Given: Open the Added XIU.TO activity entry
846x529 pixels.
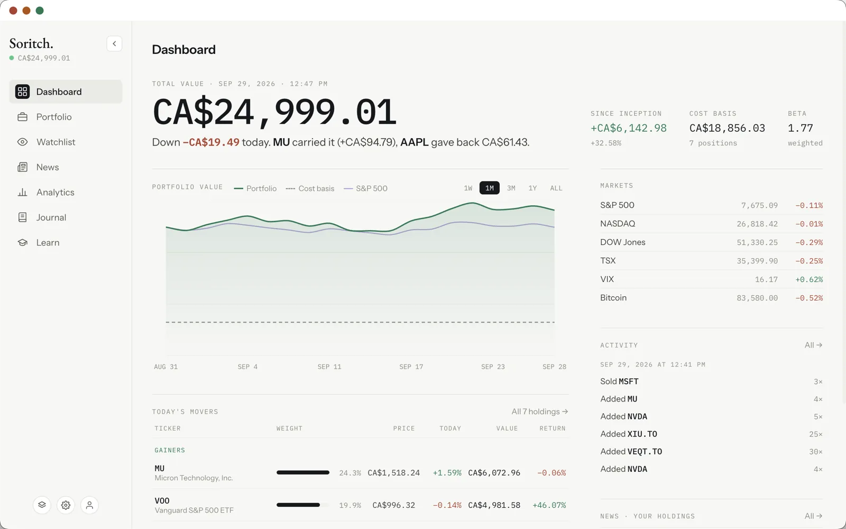Looking at the screenshot, I should [x=711, y=434].
